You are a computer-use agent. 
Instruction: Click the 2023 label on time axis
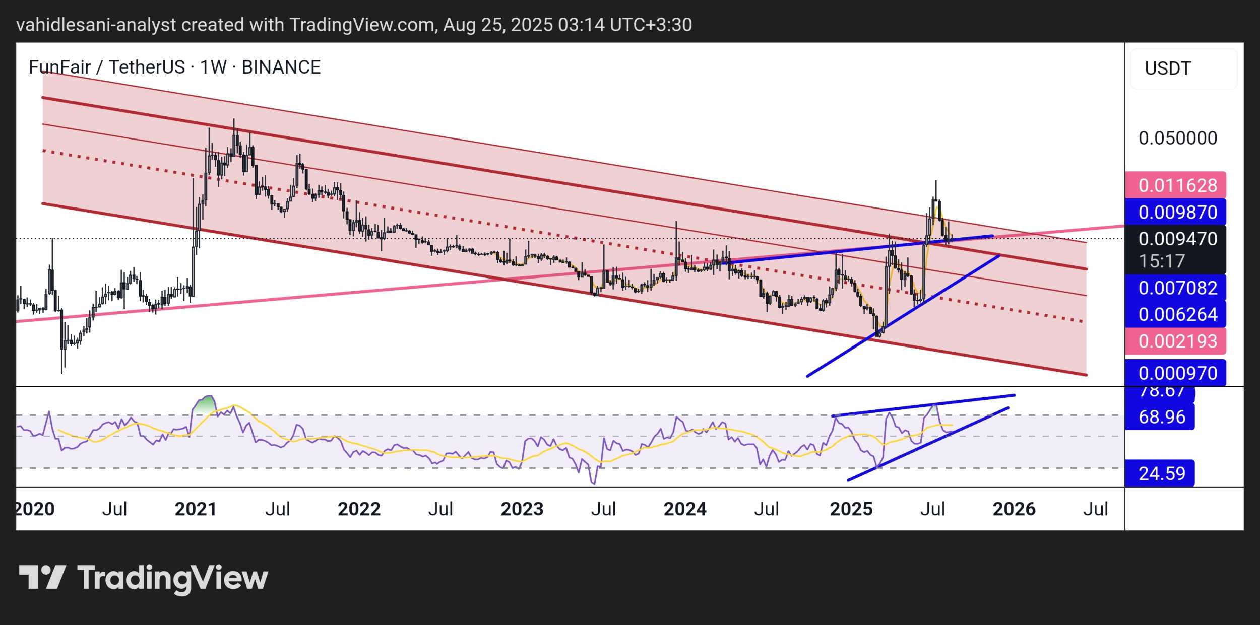tap(522, 509)
